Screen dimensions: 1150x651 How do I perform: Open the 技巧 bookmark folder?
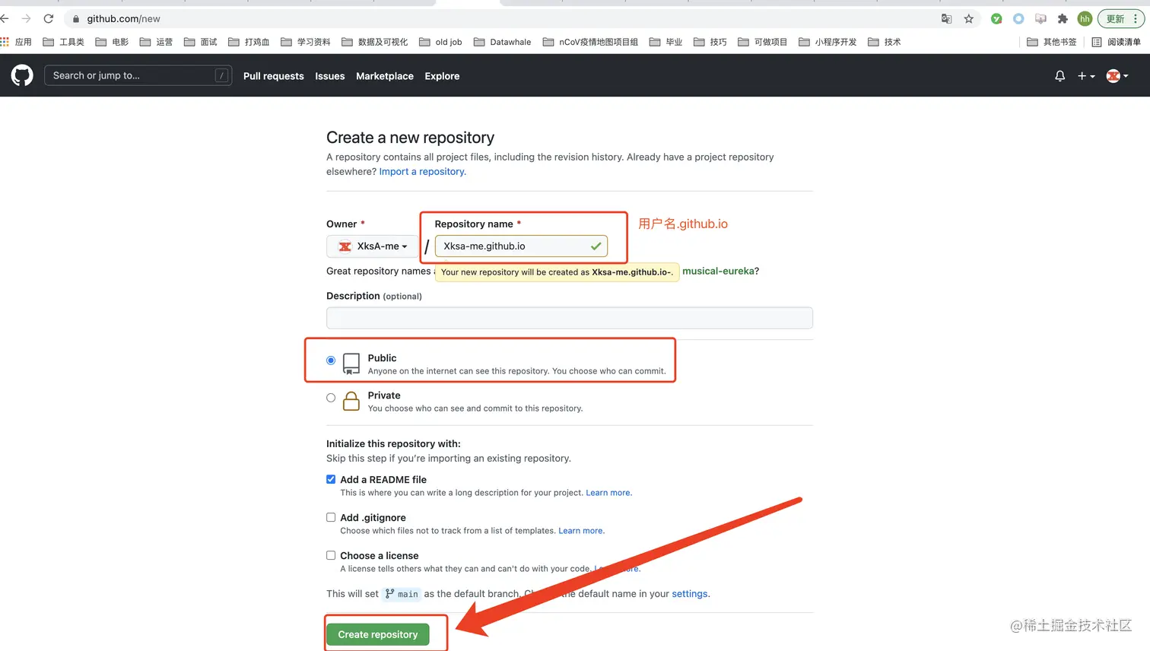(x=710, y=42)
